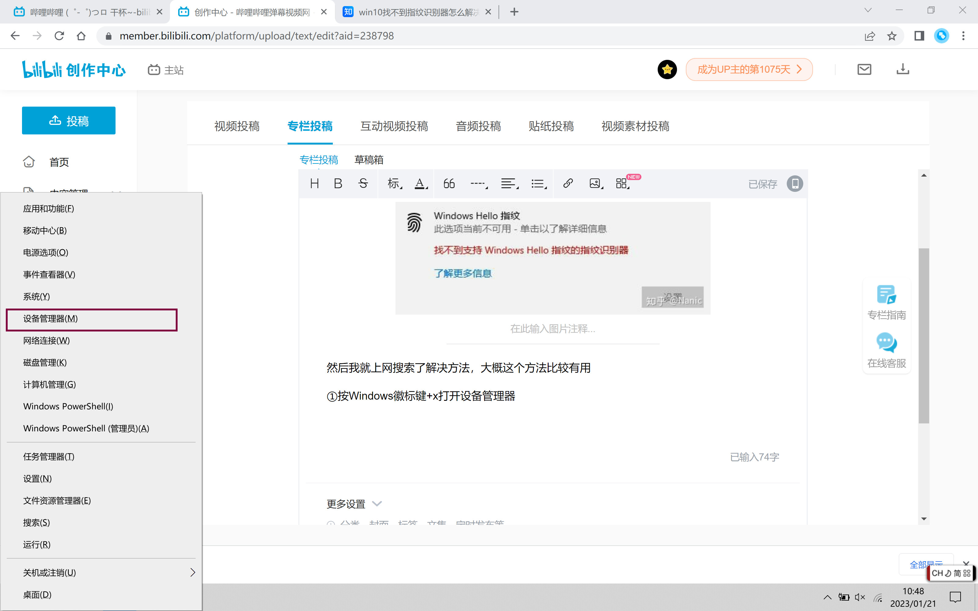Open 贴纸投稿 tab

coord(551,126)
